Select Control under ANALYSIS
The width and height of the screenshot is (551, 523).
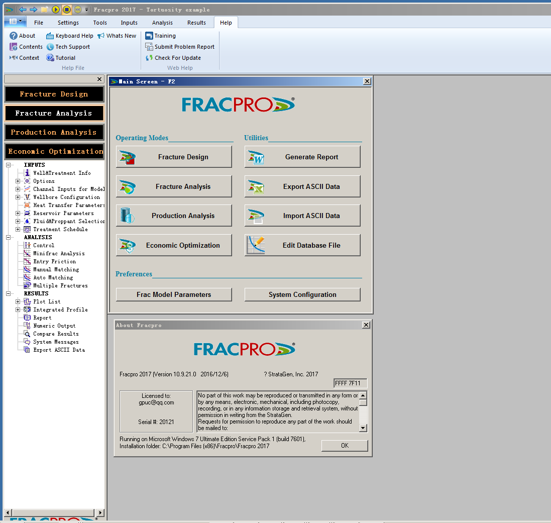coord(39,245)
